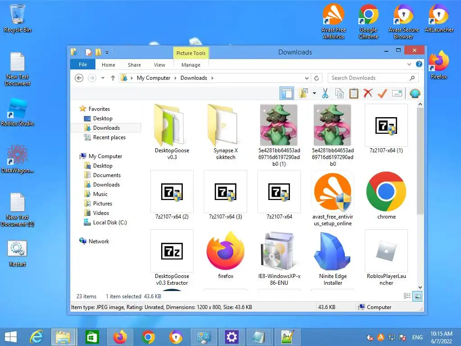
Task: Select Downloads under Favorites
Action: pos(106,127)
